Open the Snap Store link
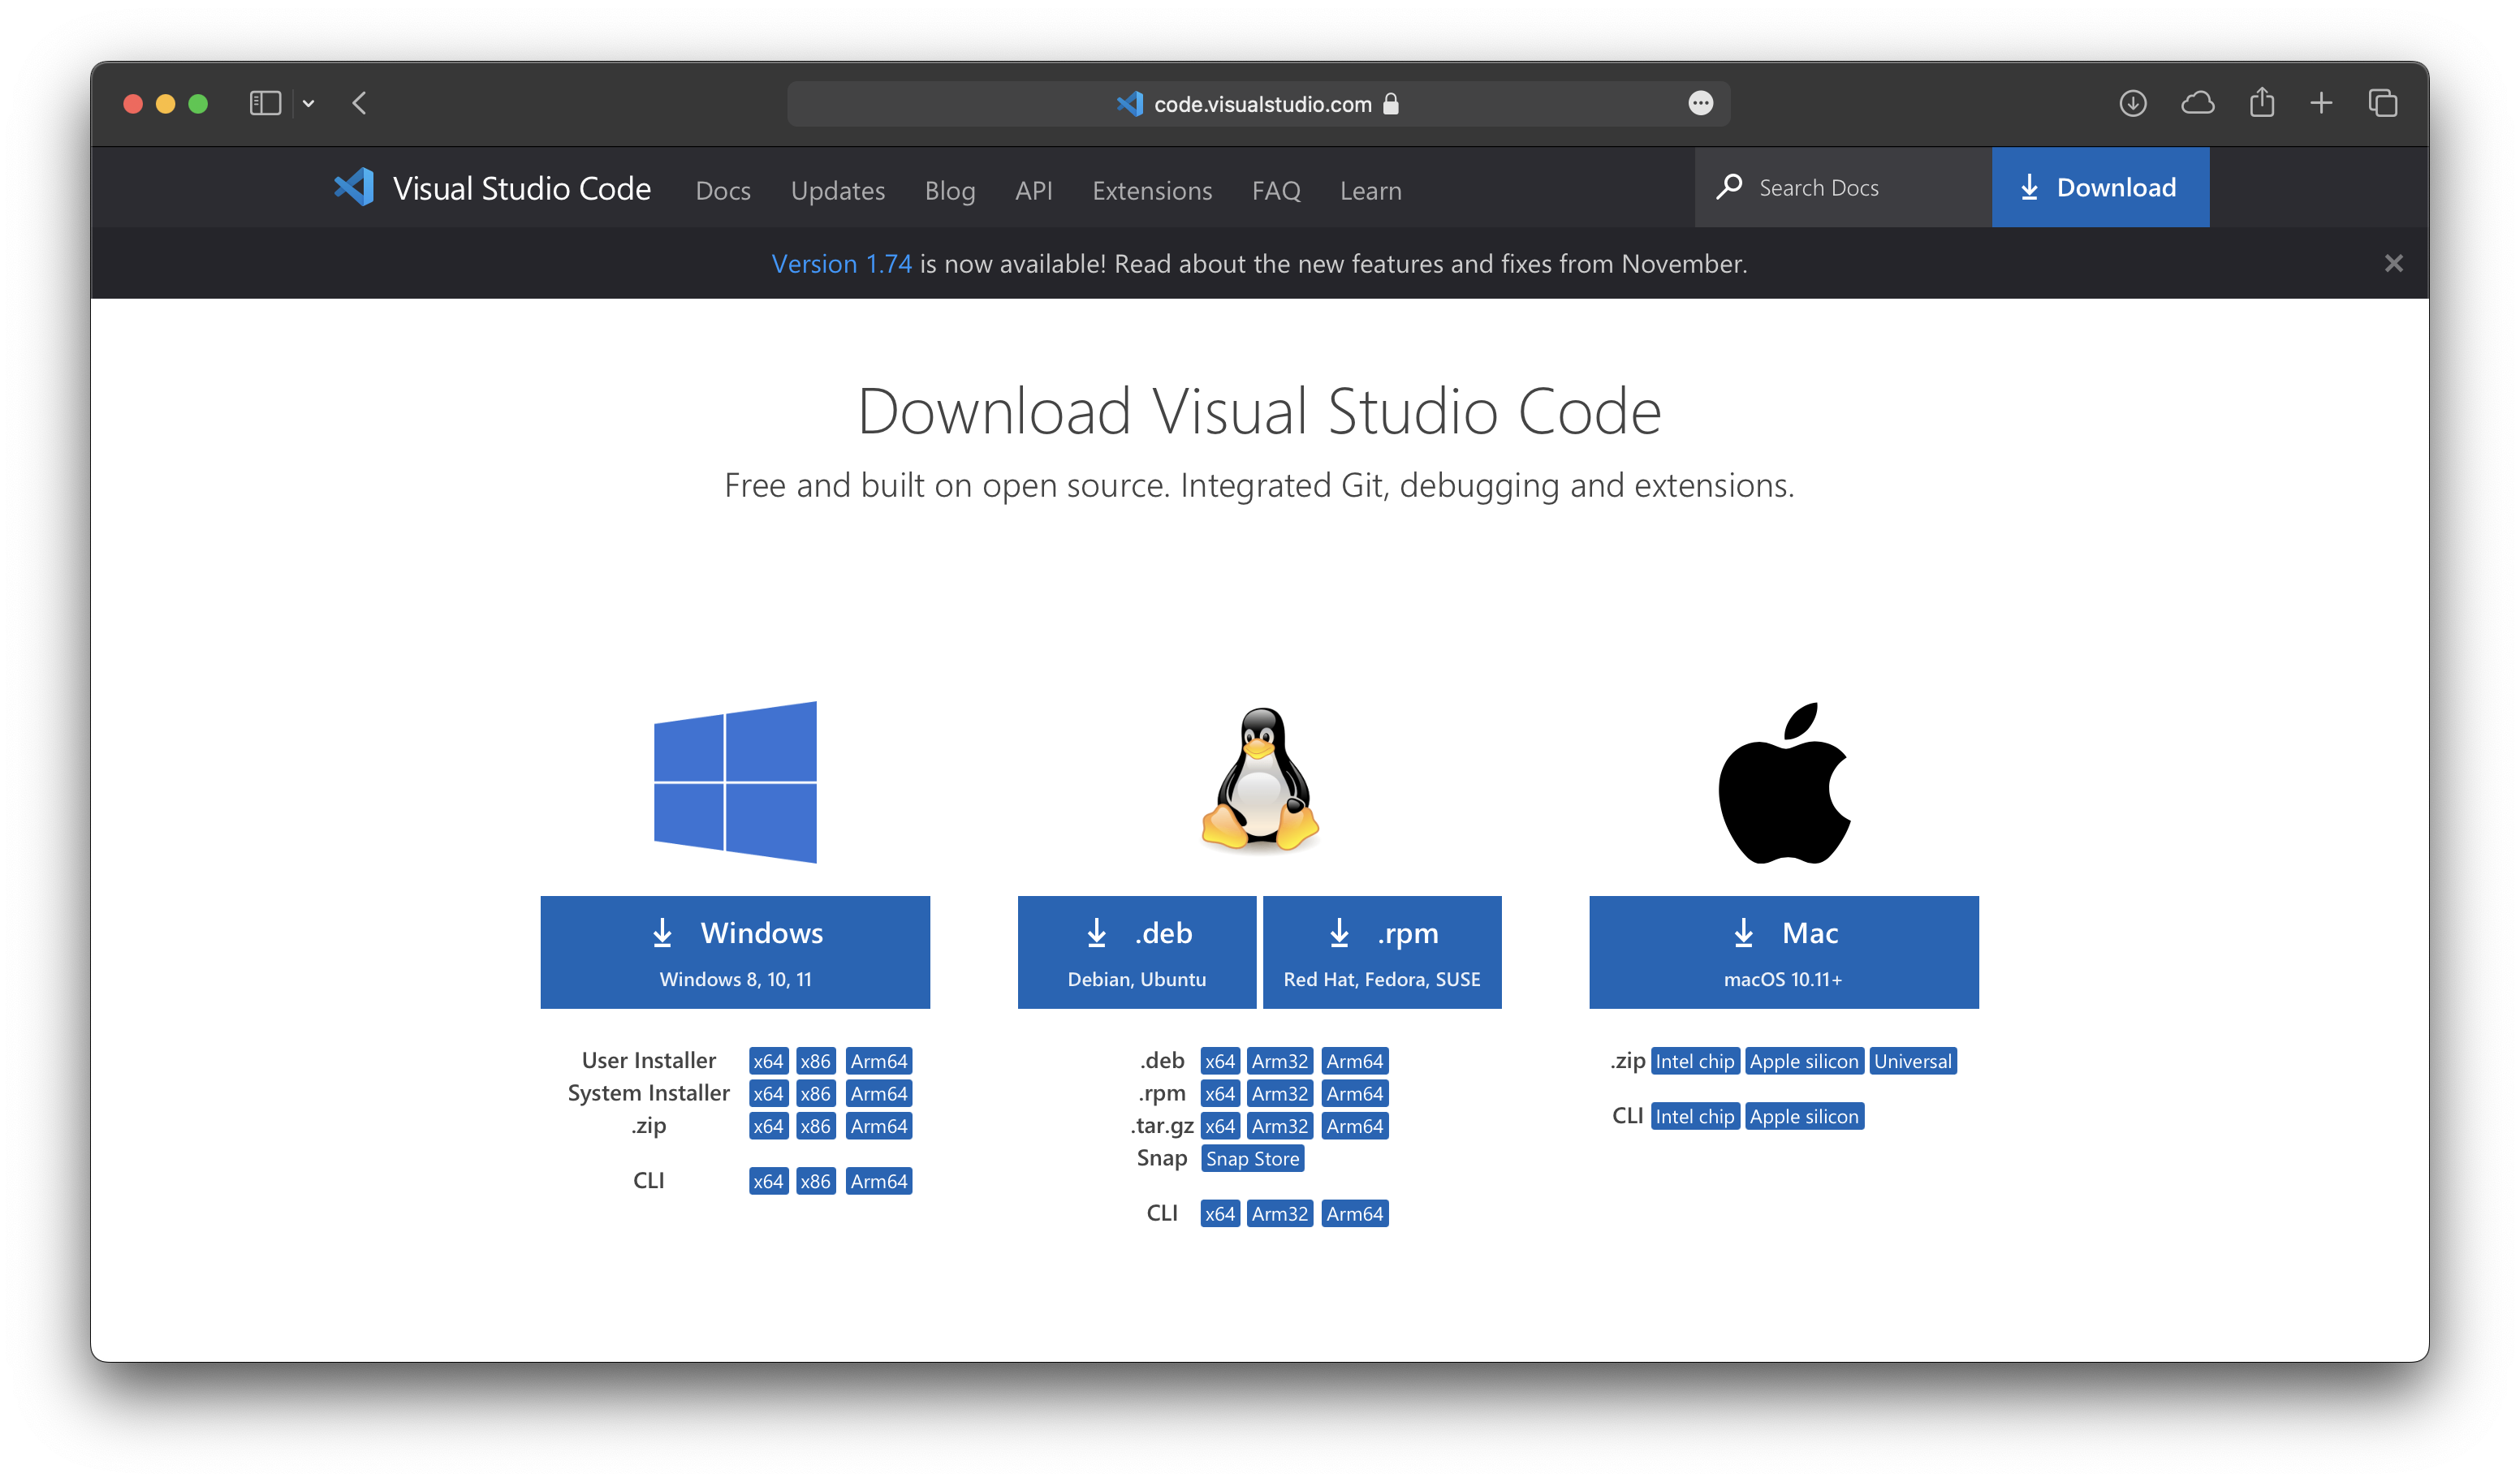Image resolution: width=2520 pixels, height=1482 pixels. [1252, 1158]
